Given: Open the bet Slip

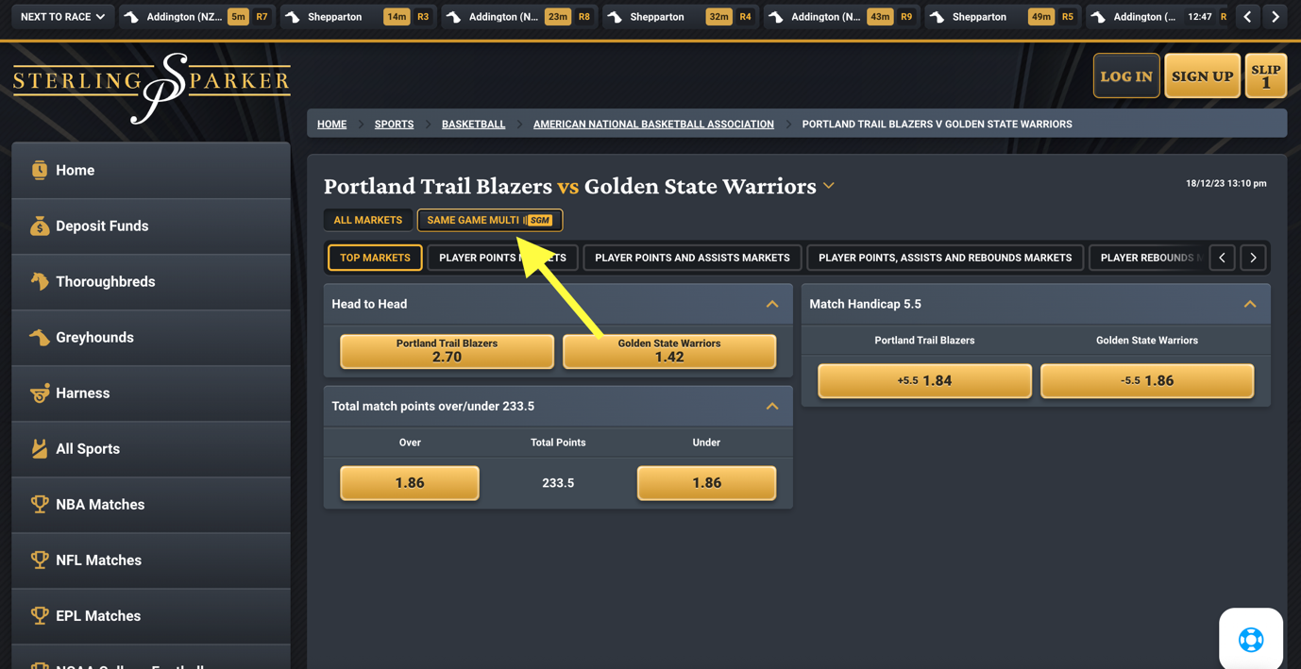Looking at the screenshot, I should coord(1266,75).
